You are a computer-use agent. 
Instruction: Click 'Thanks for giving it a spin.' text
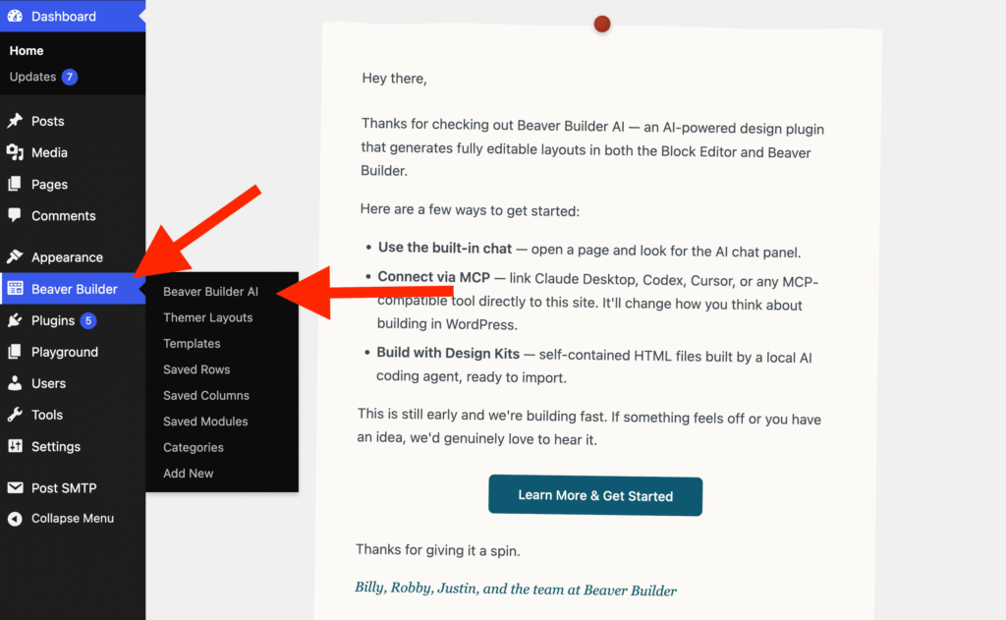coord(438,550)
